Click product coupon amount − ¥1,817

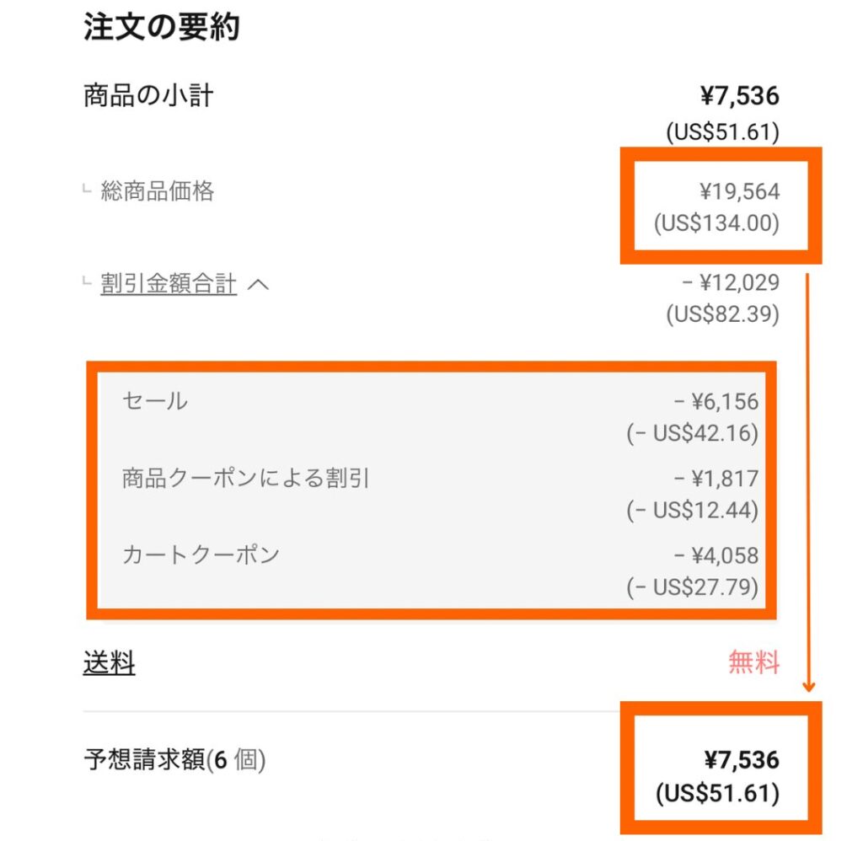pyautogui.click(x=716, y=479)
